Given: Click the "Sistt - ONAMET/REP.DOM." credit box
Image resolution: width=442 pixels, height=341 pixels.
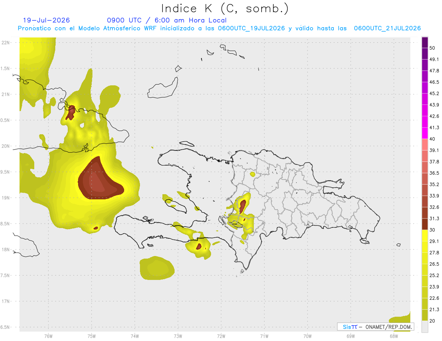Looking at the screenshot, I should pyautogui.click(x=376, y=327).
